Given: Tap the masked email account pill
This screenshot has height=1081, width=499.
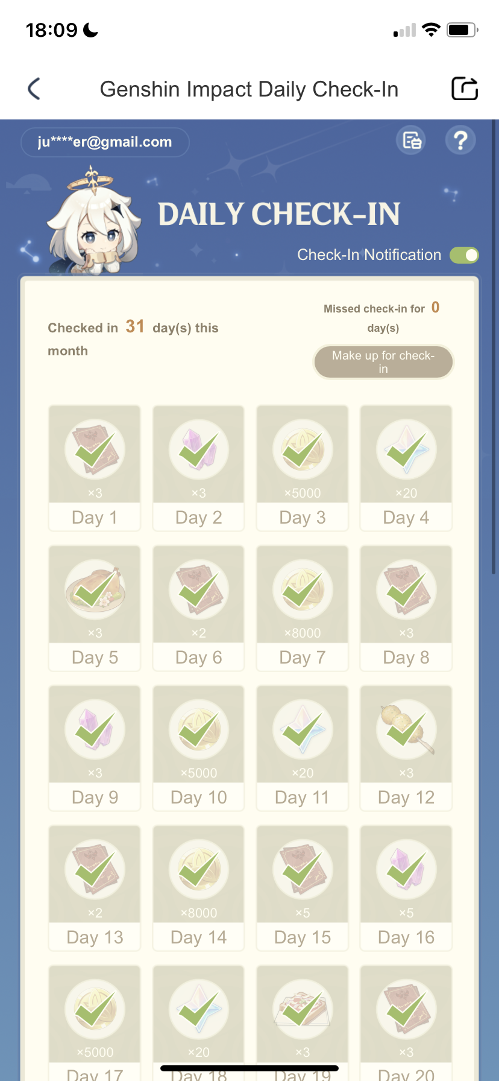Looking at the screenshot, I should pos(105,142).
